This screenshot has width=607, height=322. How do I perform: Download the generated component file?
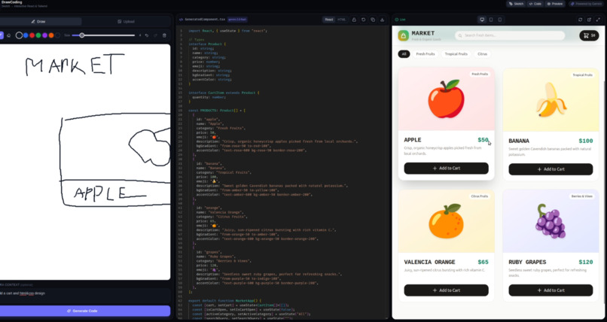382,20
